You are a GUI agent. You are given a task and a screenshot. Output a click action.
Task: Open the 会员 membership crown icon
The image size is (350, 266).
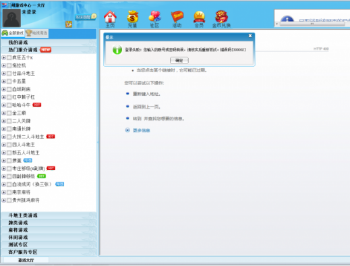tap(199, 19)
